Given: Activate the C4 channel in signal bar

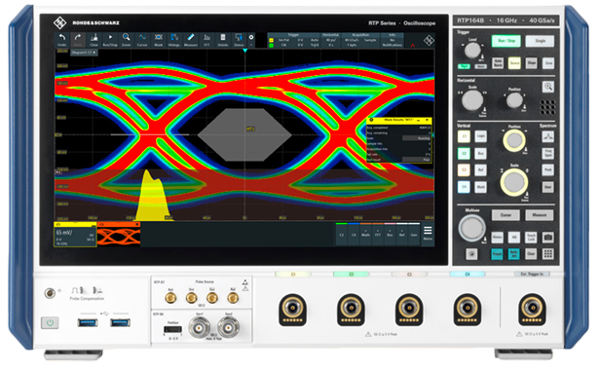Looking at the screenshot, I should (x=354, y=234).
